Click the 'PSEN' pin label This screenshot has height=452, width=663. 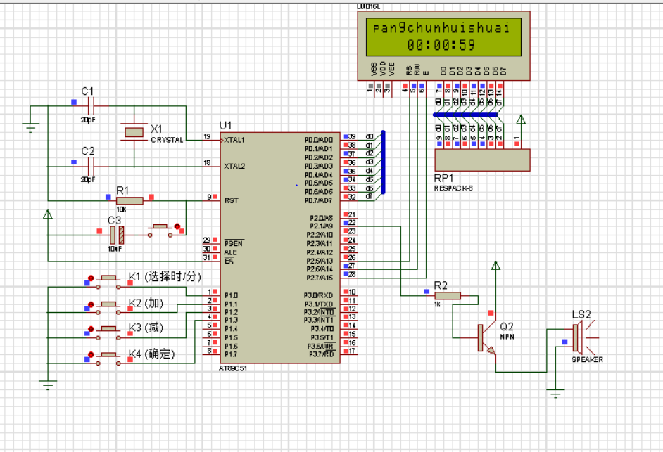(x=234, y=244)
